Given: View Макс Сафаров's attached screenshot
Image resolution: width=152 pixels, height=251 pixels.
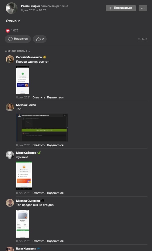Looking at the screenshot, I should pyautogui.click(x=24, y=176).
